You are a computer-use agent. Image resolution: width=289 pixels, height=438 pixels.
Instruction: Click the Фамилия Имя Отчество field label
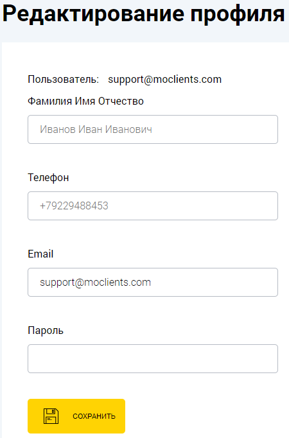(85, 101)
